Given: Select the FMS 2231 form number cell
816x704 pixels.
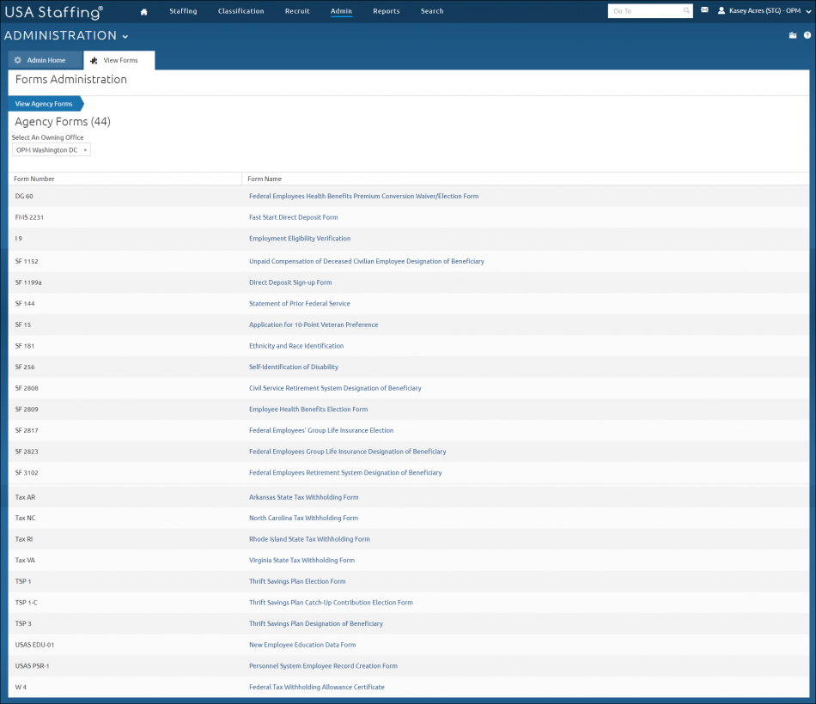Looking at the screenshot, I should point(29,217).
